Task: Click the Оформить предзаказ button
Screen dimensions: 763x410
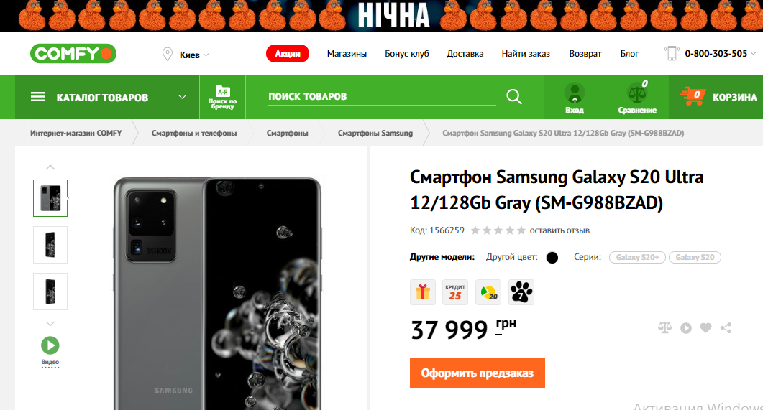Action: (478, 373)
